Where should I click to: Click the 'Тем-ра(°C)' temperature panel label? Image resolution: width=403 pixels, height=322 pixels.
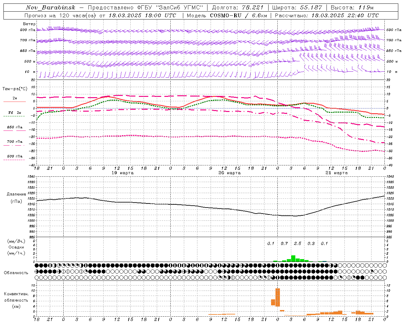pos(15,89)
